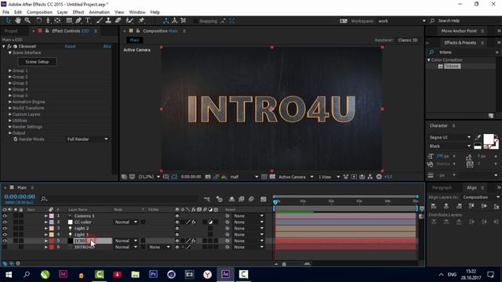Select the Rectangle shape tool
This screenshot has width=502, height=282.
(69, 21)
